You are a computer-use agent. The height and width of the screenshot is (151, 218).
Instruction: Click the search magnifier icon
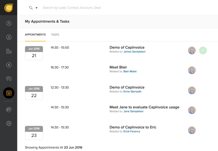pos(31,8)
